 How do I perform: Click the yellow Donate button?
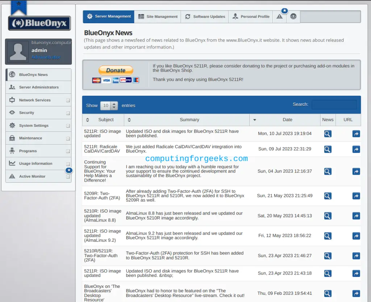(116, 70)
